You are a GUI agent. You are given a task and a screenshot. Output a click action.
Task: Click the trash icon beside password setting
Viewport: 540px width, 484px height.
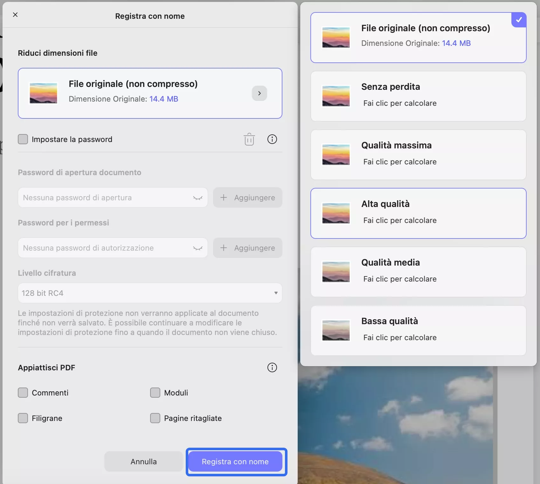pyautogui.click(x=249, y=139)
